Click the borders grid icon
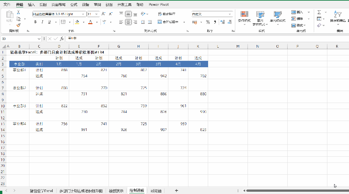Viewport: 349px width, 194px height. [x=63, y=22]
